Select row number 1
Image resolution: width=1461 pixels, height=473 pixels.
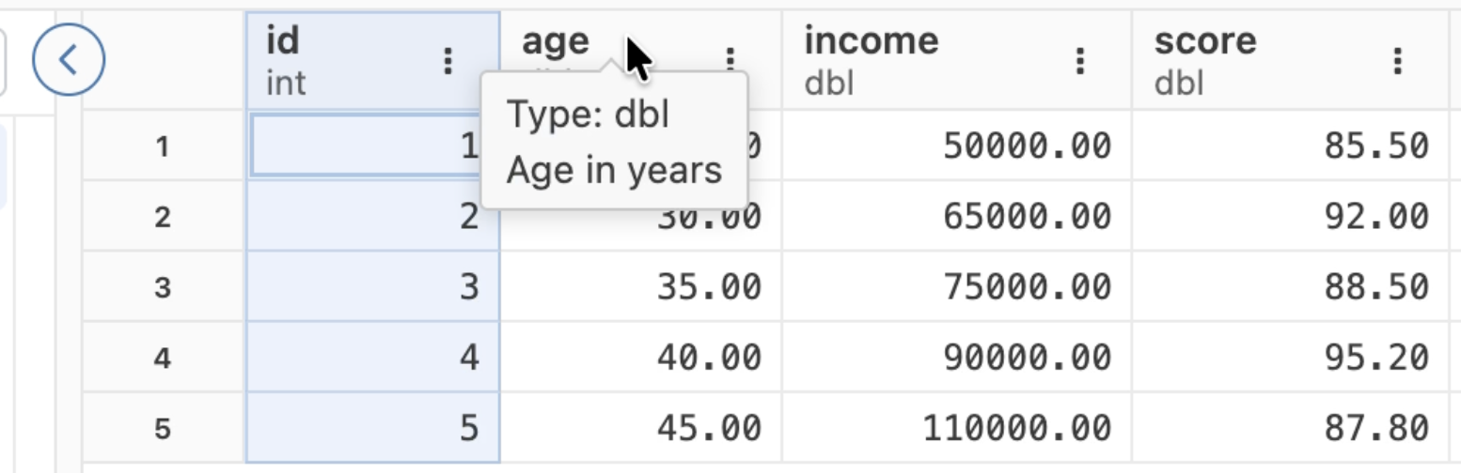click(163, 146)
